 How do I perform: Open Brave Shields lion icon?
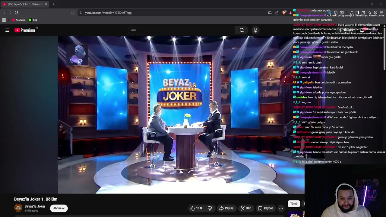pos(284,13)
